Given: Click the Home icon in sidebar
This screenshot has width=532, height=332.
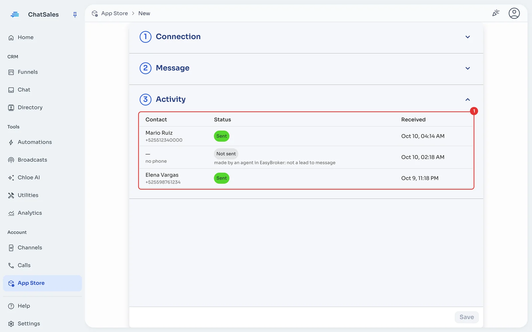Looking at the screenshot, I should [x=11, y=38].
